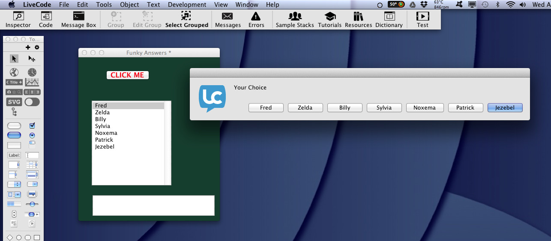Screen dimensions: 551x241
Task: Choose Zelda button in Your Choice dialog
Action: [305, 108]
